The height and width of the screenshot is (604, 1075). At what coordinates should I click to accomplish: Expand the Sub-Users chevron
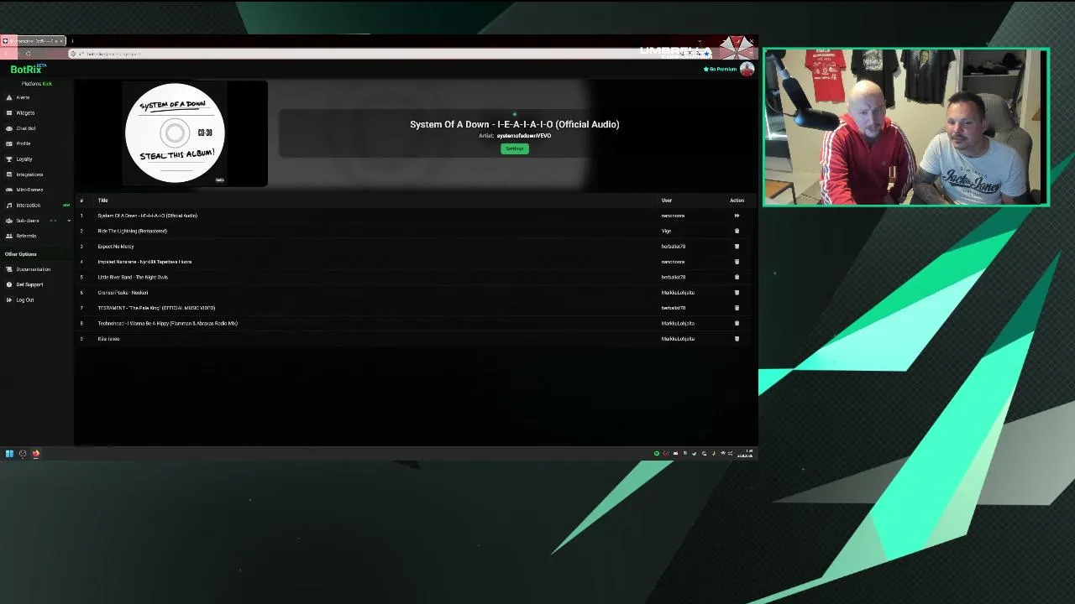[x=69, y=221]
